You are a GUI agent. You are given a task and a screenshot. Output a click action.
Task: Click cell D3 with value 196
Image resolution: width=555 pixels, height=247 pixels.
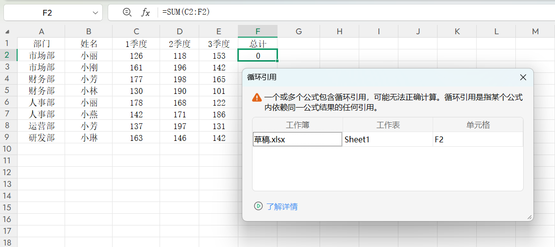coord(180,67)
